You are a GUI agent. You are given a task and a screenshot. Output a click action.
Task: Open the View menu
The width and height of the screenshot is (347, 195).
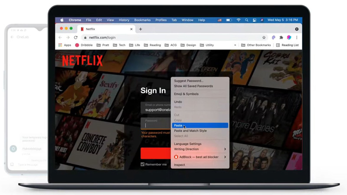(x=110, y=20)
